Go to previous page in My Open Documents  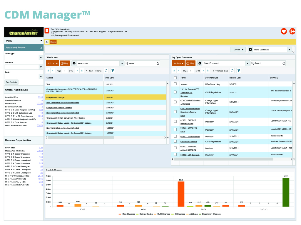point(179,71)
